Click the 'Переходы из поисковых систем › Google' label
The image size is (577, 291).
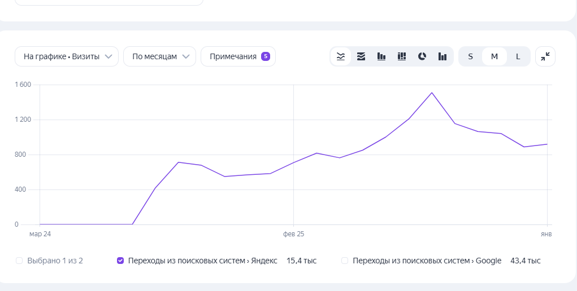pyautogui.click(x=427, y=261)
